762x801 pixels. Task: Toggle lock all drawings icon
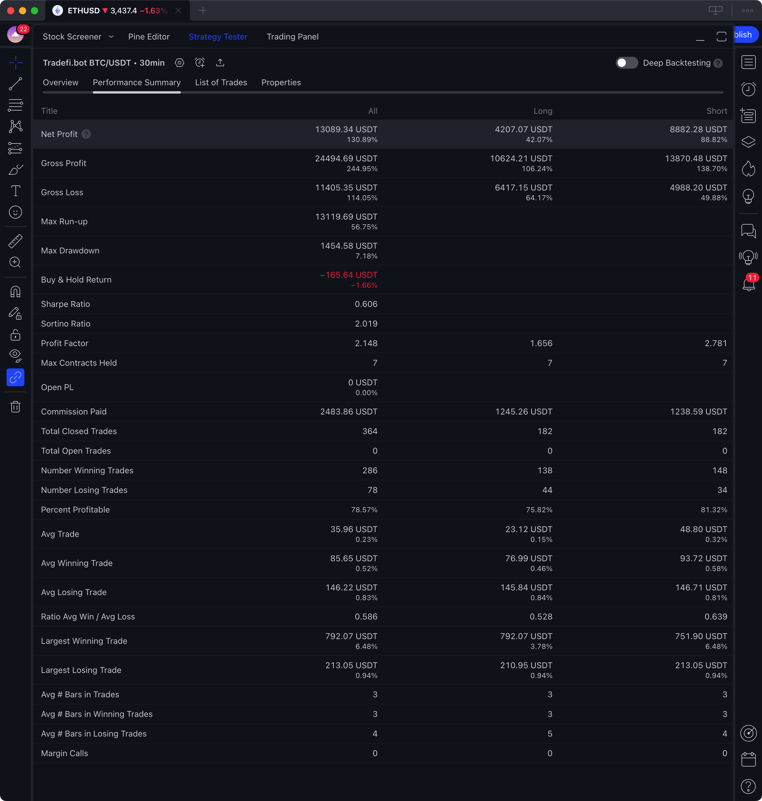coord(15,335)
